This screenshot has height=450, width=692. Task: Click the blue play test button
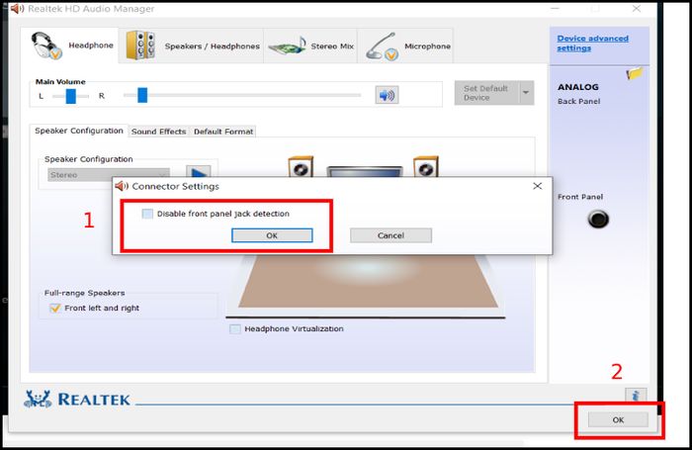click(198, 172)
